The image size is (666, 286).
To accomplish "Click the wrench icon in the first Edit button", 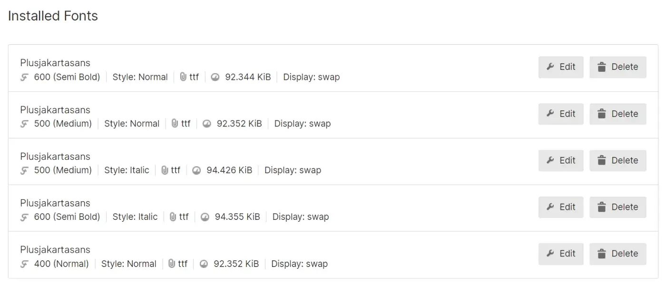I will click(550, 67).
